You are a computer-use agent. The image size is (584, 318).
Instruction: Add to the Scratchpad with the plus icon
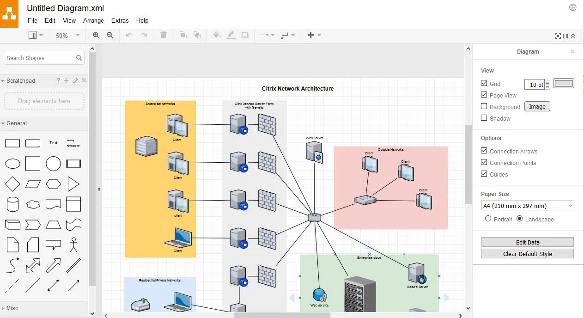point(66,80)
